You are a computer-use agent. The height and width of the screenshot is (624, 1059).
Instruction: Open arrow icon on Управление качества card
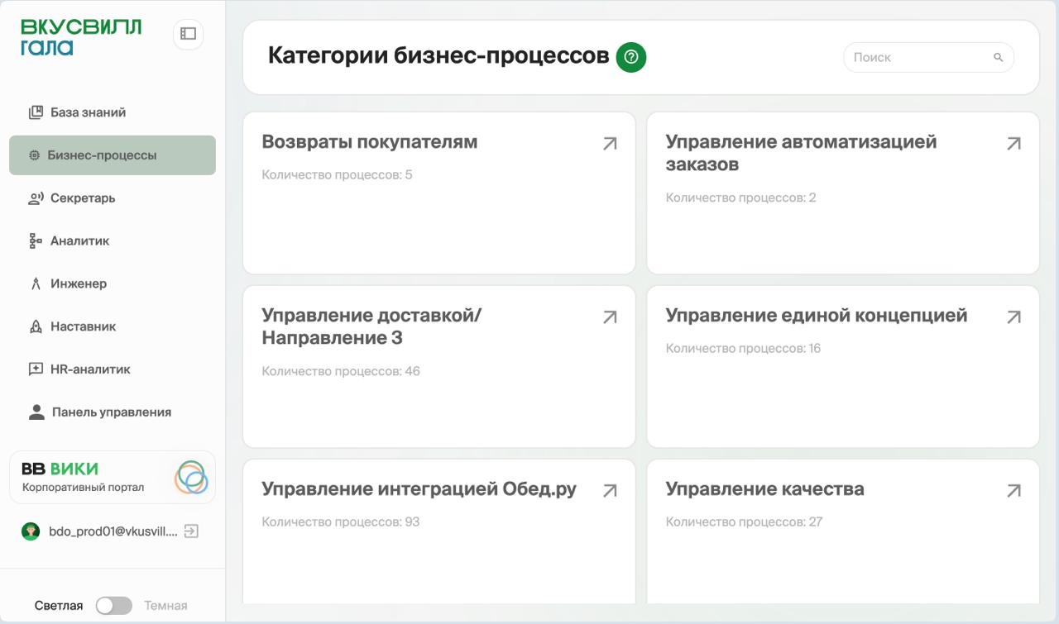1013,491
